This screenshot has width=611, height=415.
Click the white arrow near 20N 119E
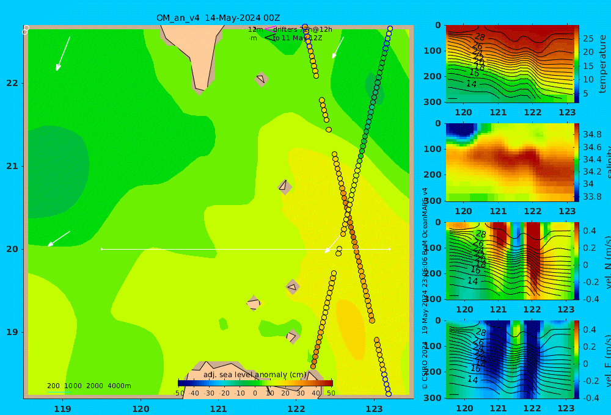tap(59, 239)
